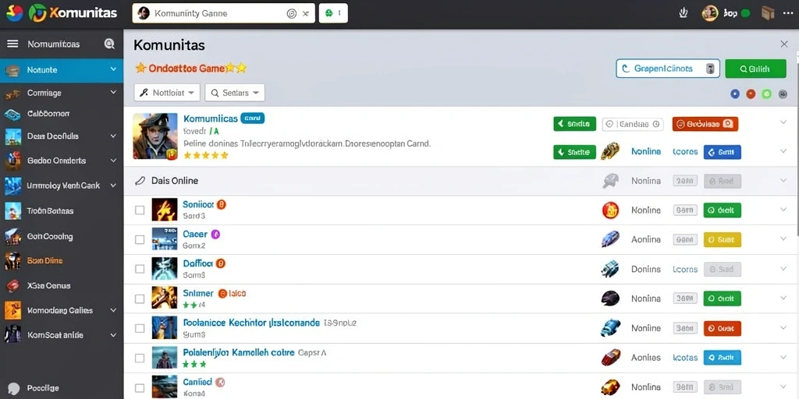The width and height of the screenshot is (799, 399).
Task: Select the red color dot
Action: click(751, 94)
